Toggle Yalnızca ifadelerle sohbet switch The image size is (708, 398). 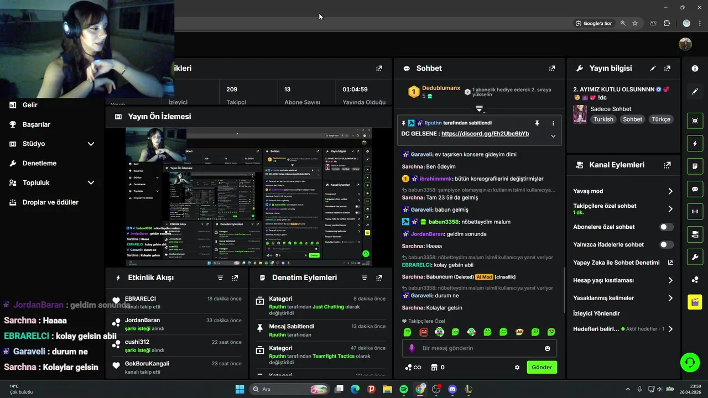coord(667,244)
